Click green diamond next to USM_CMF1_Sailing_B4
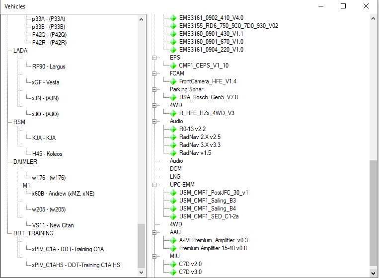 (x=173, y=208)
